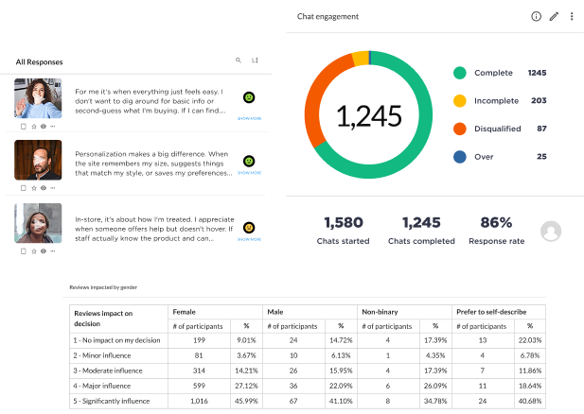The height and width of the screenshot is (414, 584).
Task: Select the '3 - Moderate influence' row label
Action: click(x=108, y=371)
